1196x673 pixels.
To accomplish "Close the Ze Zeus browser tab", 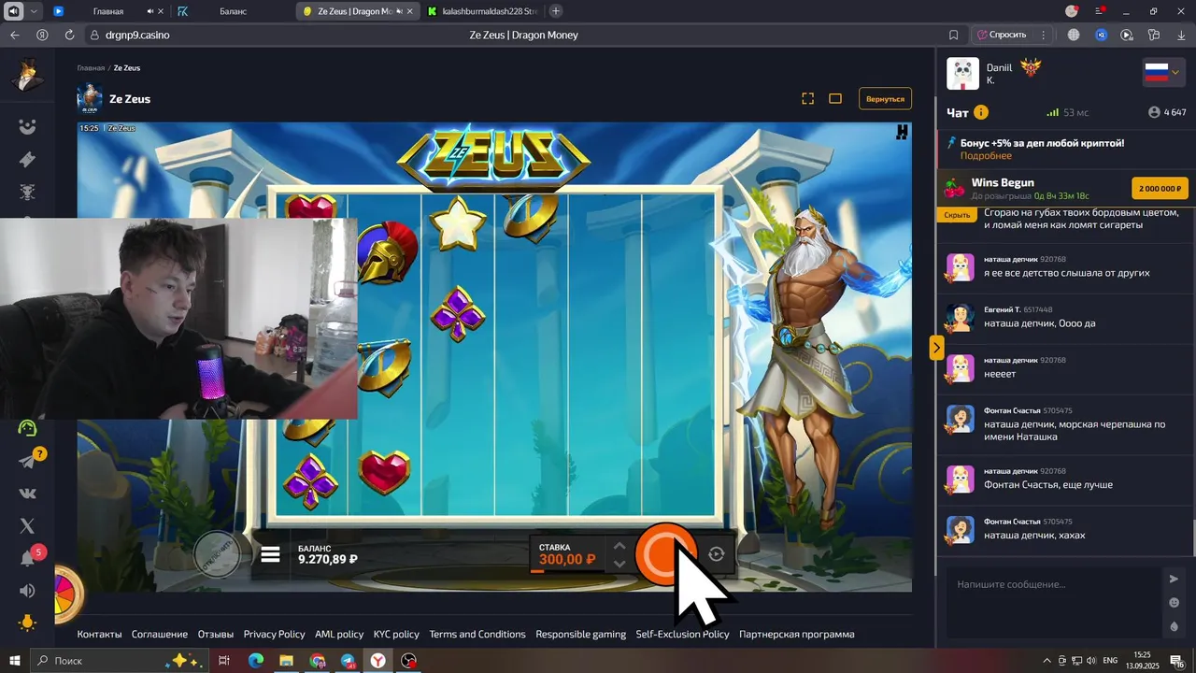I will pyautogui.click(x=410, y=11).
